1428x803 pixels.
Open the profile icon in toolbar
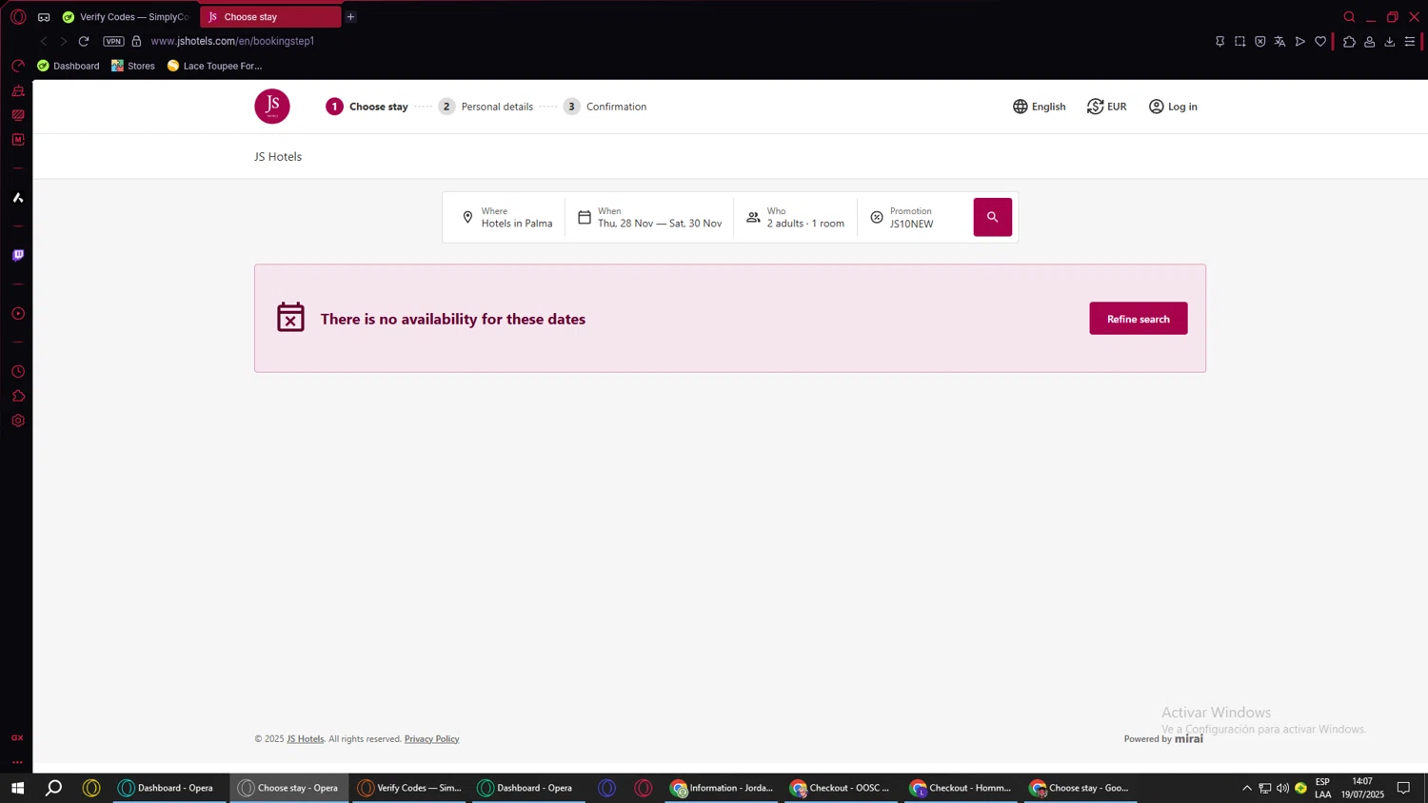click(1369, 41)
